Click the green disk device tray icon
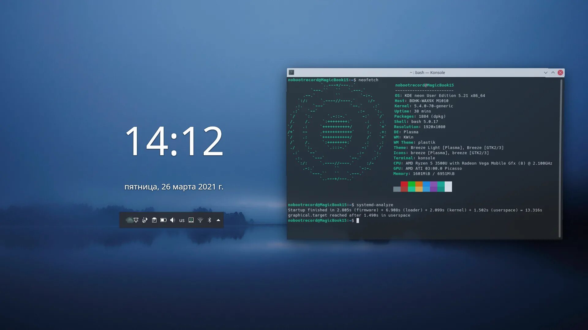The height and width of the screenshot is (330, 588). [191, 220]
